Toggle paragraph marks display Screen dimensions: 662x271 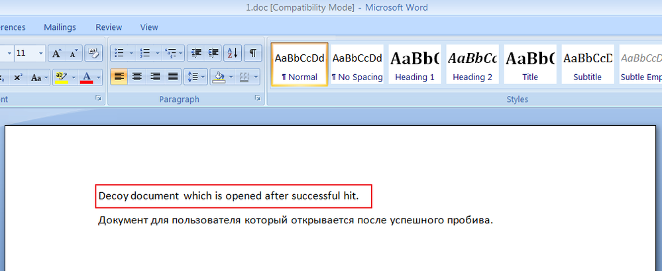coord(253,53)
